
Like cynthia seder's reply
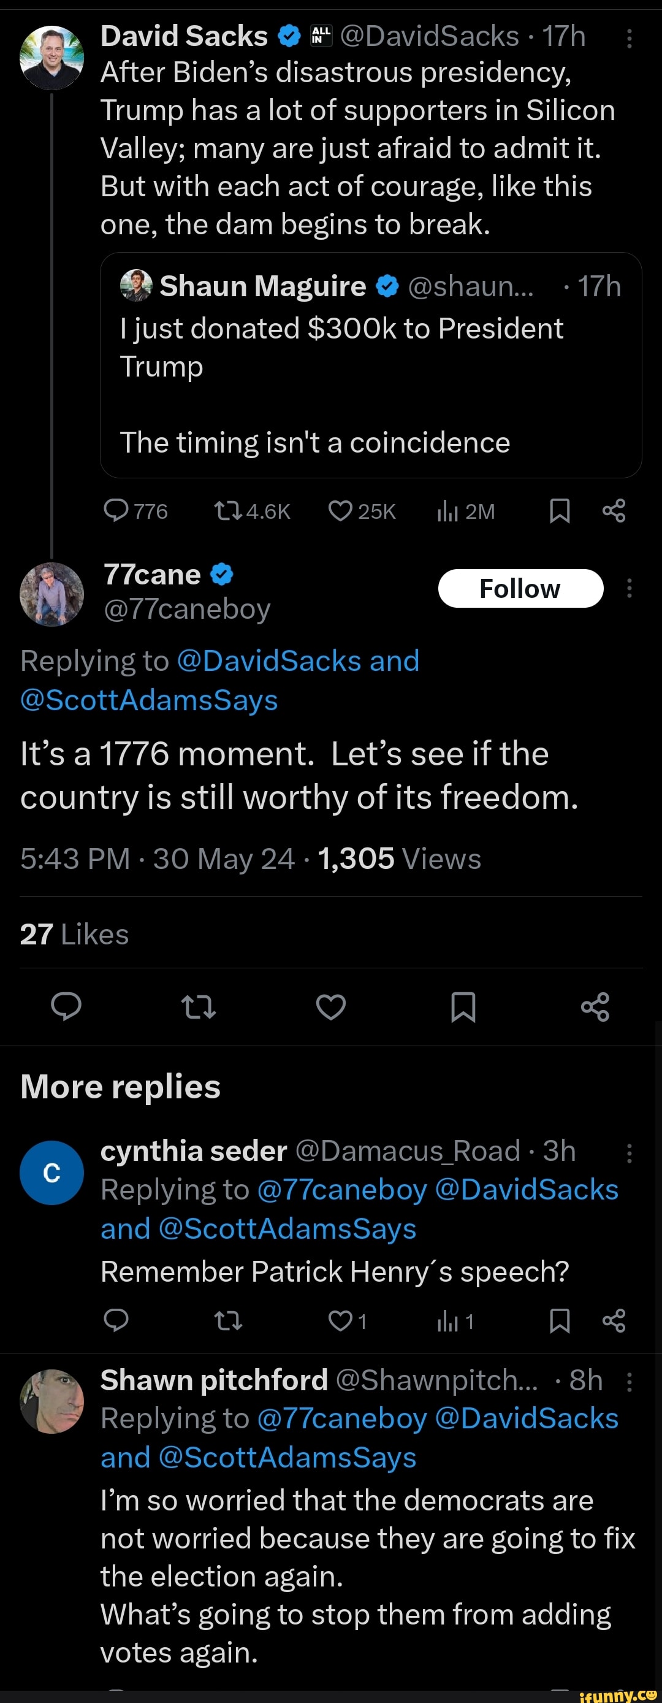coord(340,1321)
